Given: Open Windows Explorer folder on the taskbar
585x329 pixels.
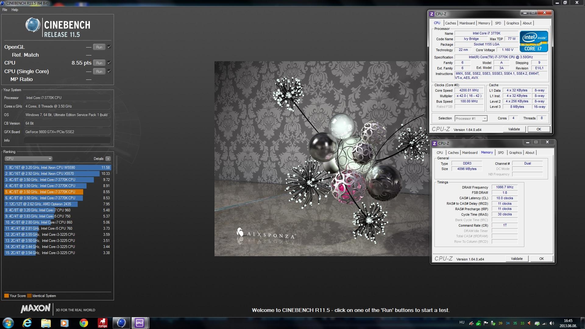Looking at the screenshot, I should (x=46, y=323).
